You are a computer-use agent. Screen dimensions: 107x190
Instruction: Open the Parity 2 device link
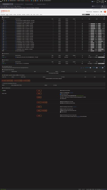[5, 22]
